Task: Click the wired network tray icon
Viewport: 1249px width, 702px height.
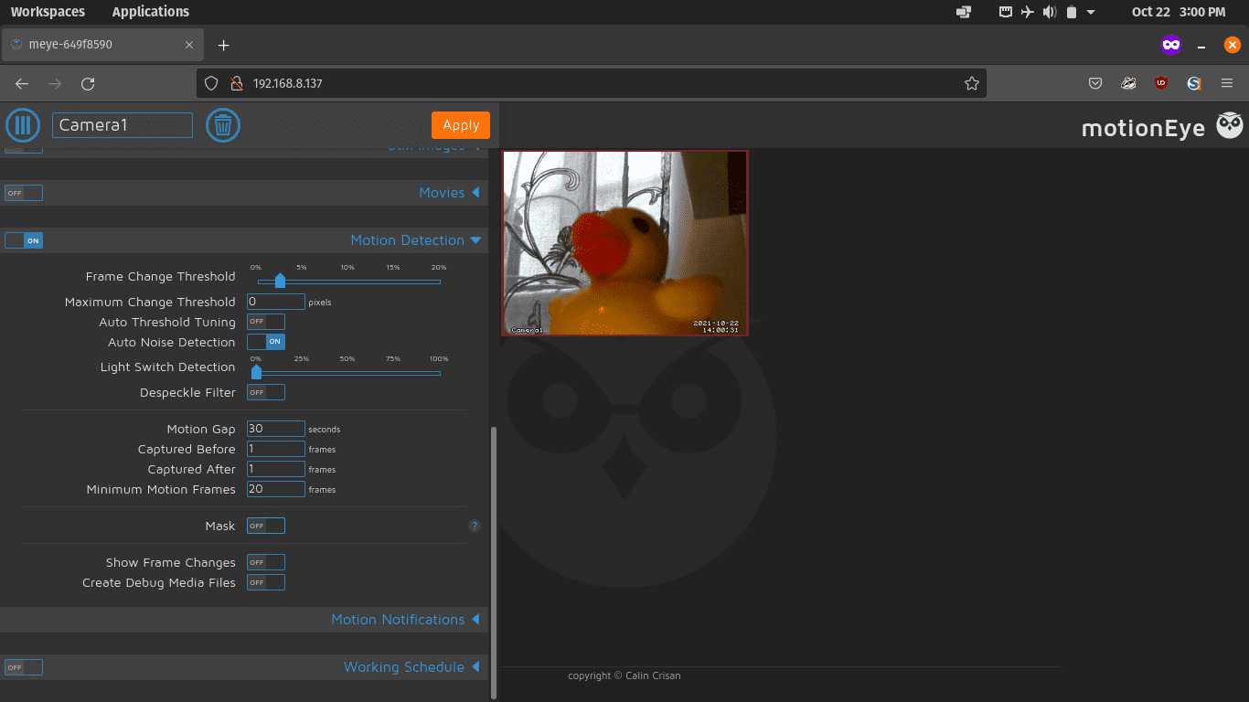Action: 1006,12
